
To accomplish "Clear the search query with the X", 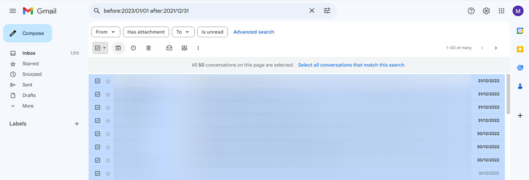I will coord(312,11).
